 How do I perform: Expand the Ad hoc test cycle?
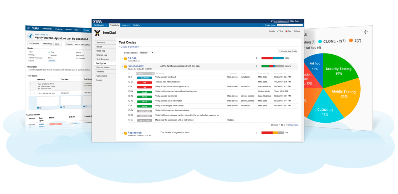tap(122, 59)
